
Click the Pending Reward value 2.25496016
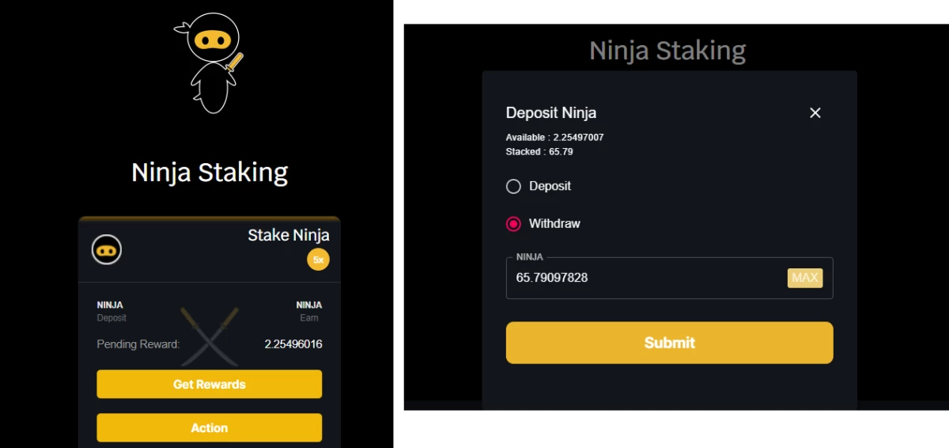click(x=293, y=344)
